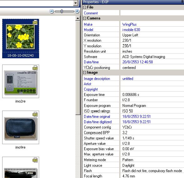Select the Aperture value row label
Viewport: 184px width, 178px height.
click(95, 144)
